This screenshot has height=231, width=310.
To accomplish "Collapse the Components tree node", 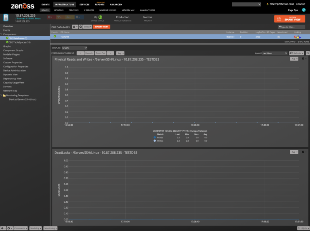I will (2, 34).
